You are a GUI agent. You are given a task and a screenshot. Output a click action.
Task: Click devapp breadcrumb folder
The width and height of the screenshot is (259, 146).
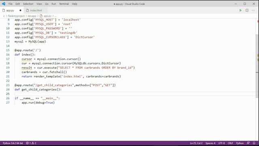32,16
